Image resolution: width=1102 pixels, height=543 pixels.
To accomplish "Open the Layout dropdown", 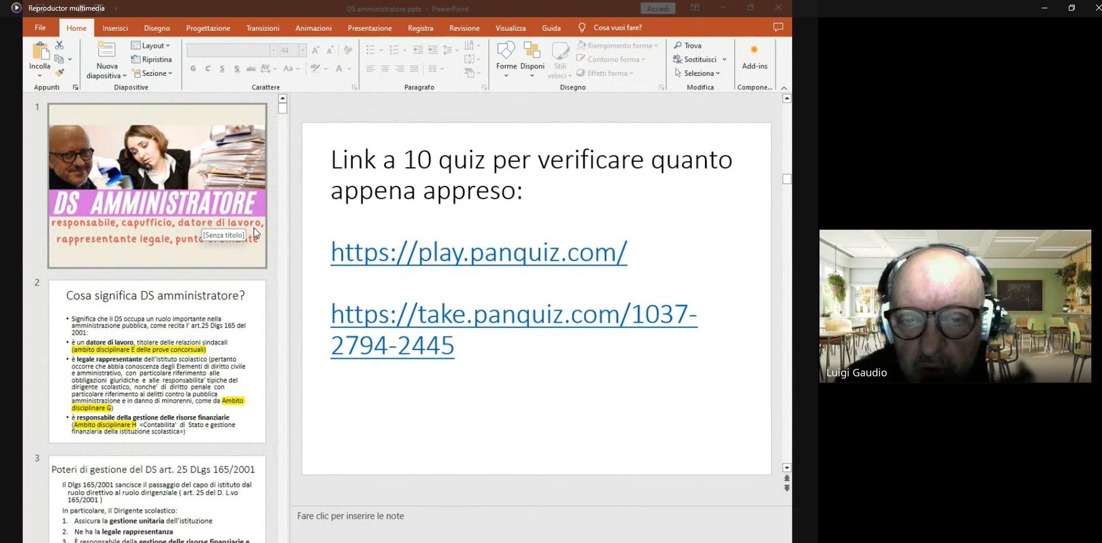I will [x=151, y=45].
